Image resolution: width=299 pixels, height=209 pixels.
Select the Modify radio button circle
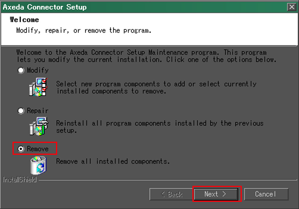[21, 70]
